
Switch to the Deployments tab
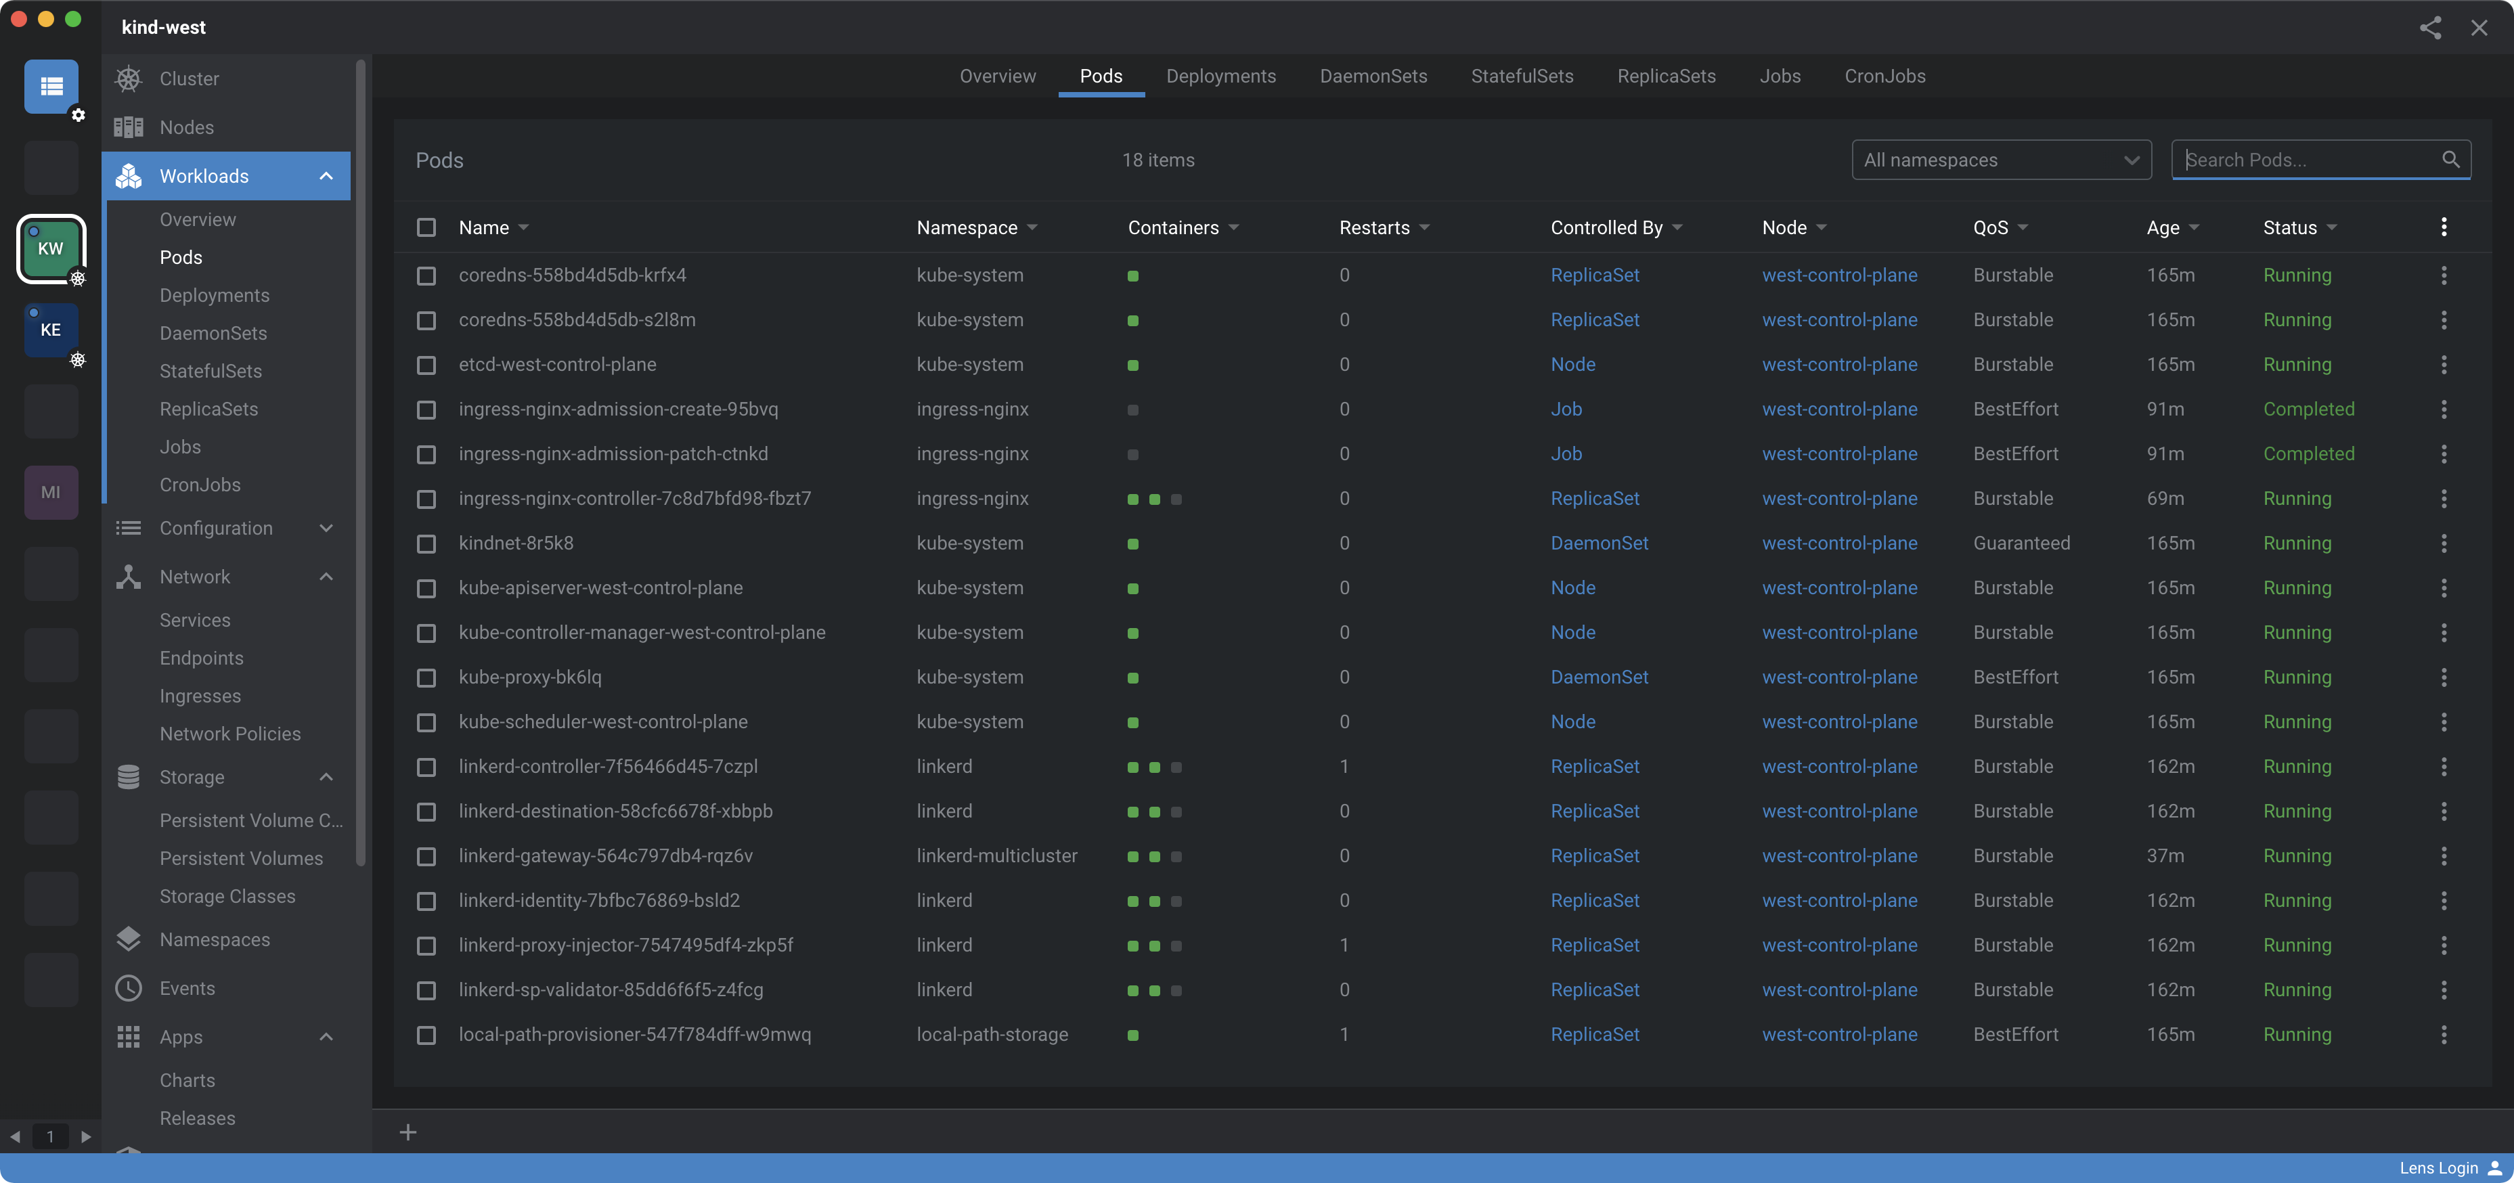tap(1221, 76)
